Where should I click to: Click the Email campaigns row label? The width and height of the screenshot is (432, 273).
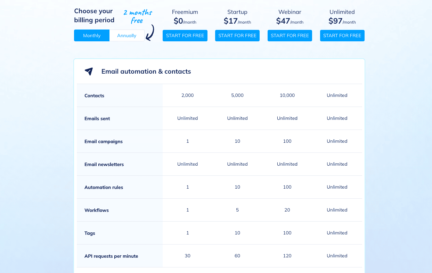point(103,141)
